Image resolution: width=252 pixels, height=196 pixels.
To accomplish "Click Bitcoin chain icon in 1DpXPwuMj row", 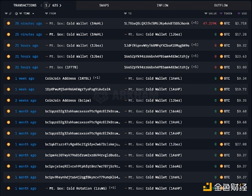I will pos(8,89).
